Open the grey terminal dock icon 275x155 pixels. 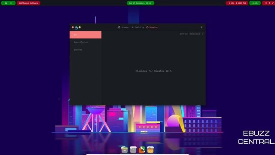(x=133, y=150)
